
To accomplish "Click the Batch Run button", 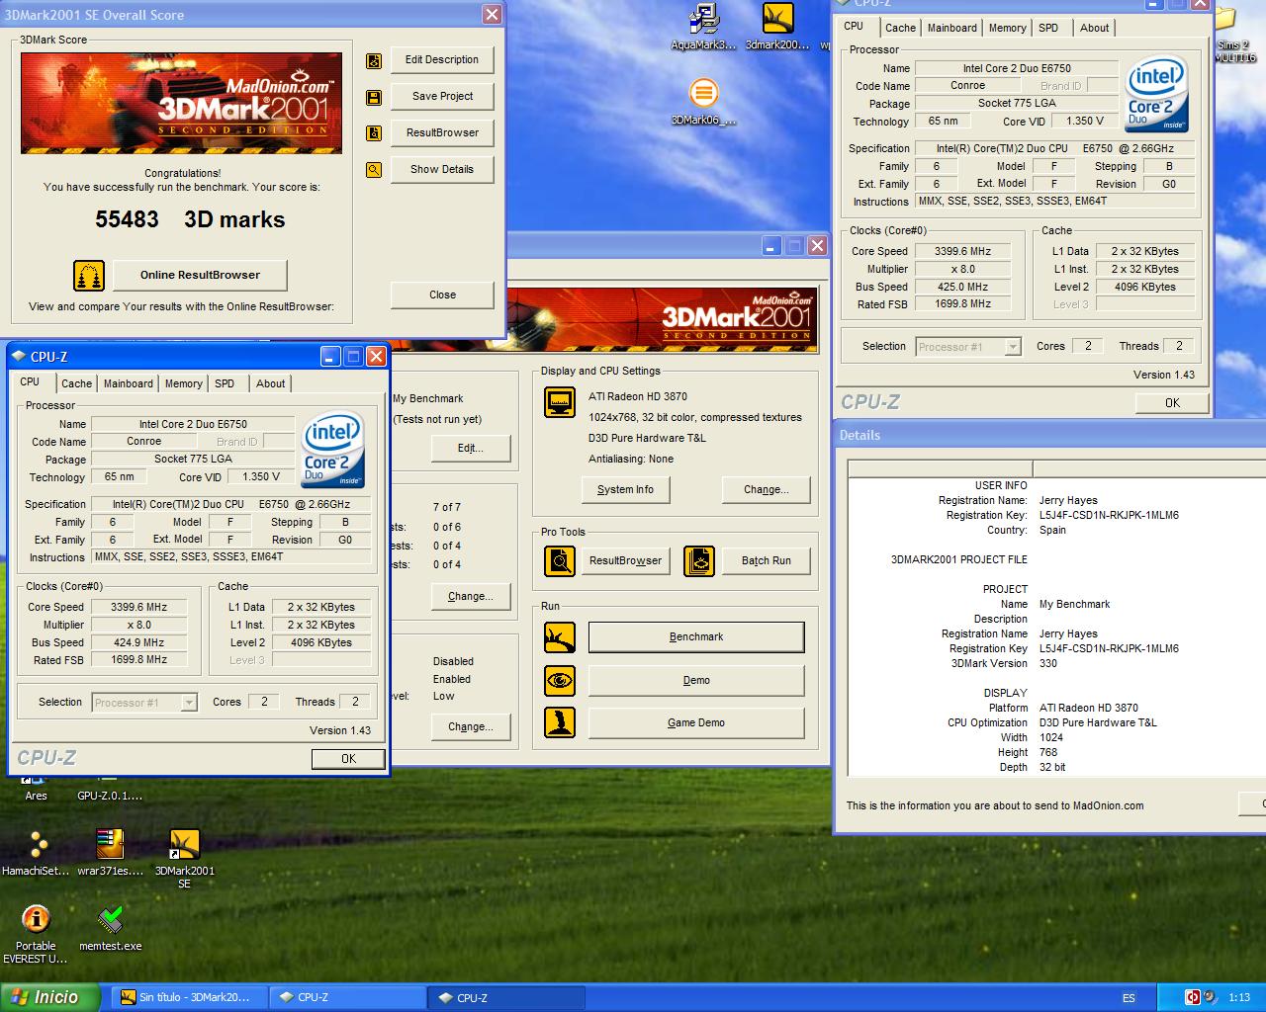I will click(767, 561).
